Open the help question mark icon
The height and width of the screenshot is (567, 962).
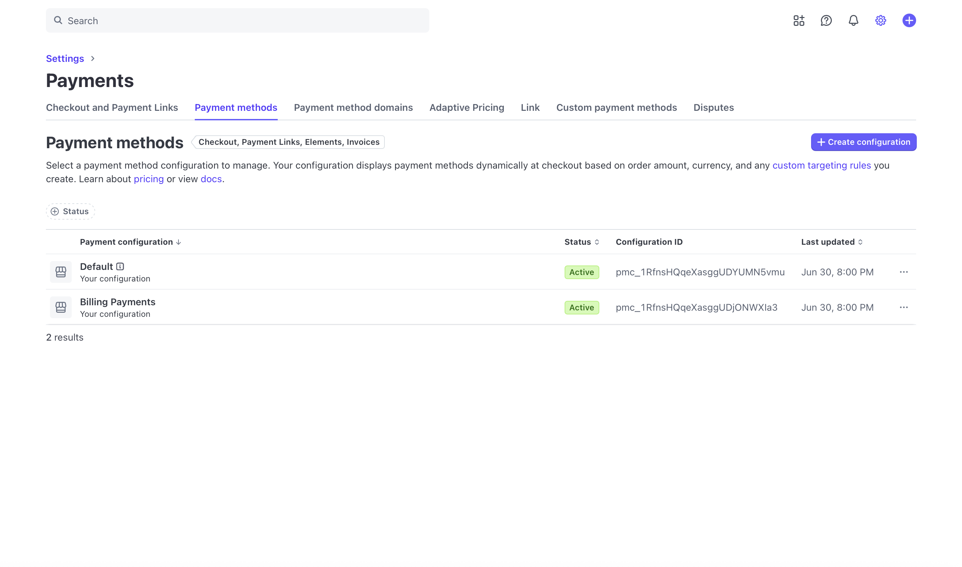click(x=826, y=21)
